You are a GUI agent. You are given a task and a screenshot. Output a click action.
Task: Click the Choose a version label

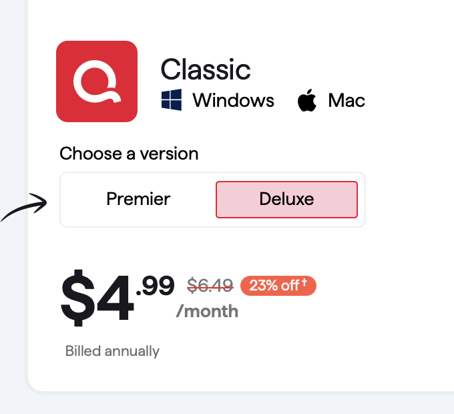tap(129, 154)
